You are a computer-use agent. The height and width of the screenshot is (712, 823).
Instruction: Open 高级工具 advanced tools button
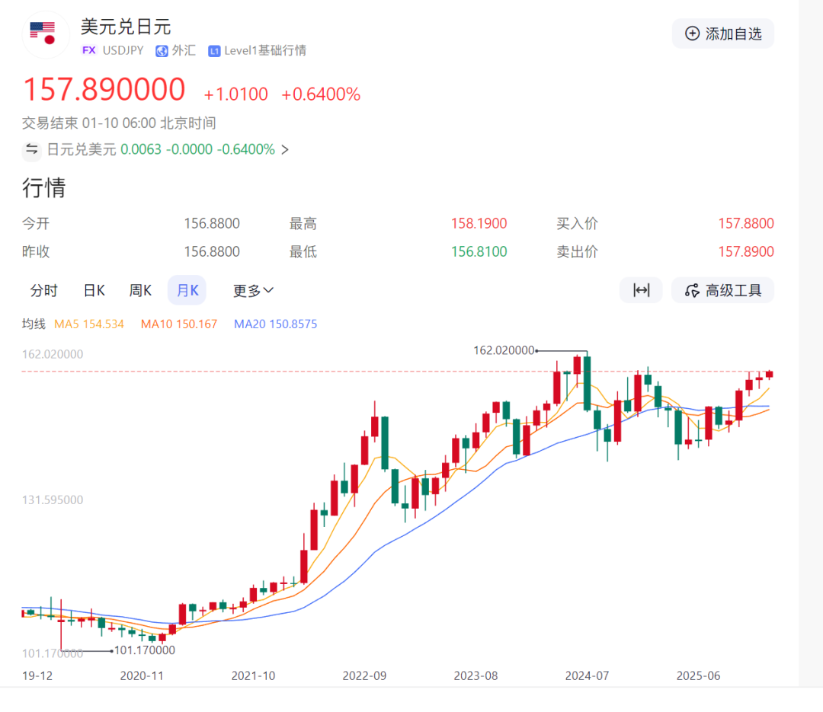pos(722,290)
